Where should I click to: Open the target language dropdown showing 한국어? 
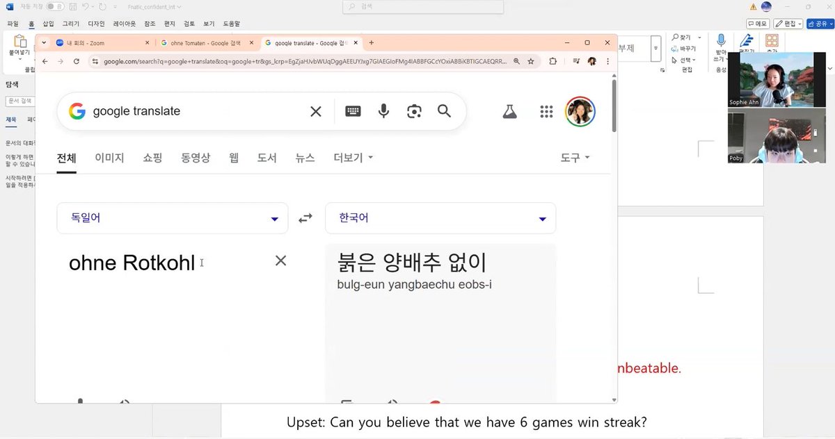440,218
